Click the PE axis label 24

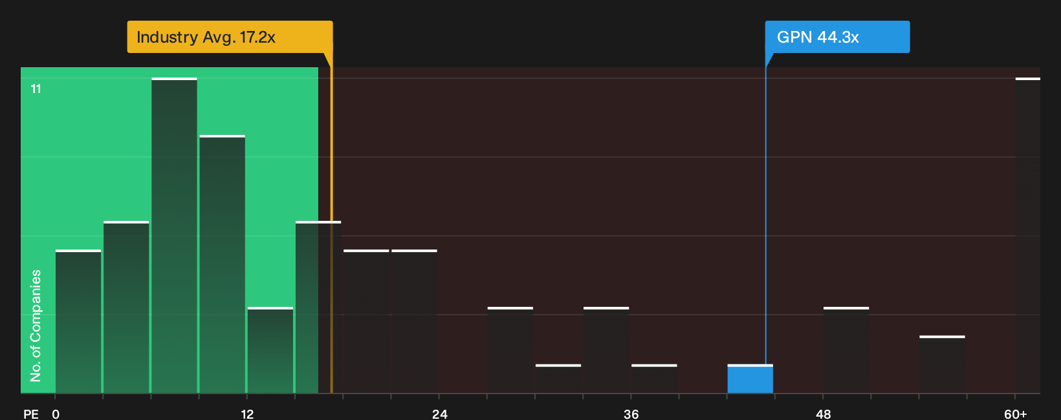(x=439, y=414)
